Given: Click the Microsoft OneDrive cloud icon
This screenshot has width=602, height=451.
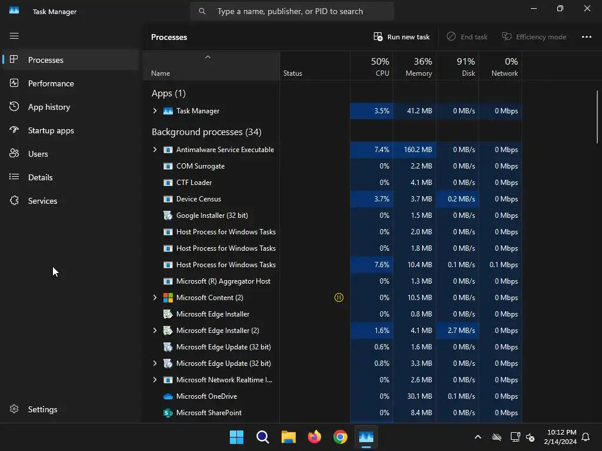Looking at the screenshot, I should (168, 396).
